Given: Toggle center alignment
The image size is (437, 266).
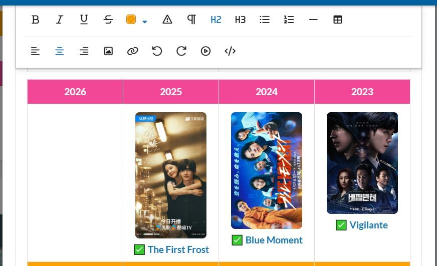Looking at the screenshot, I should [60, 51].
